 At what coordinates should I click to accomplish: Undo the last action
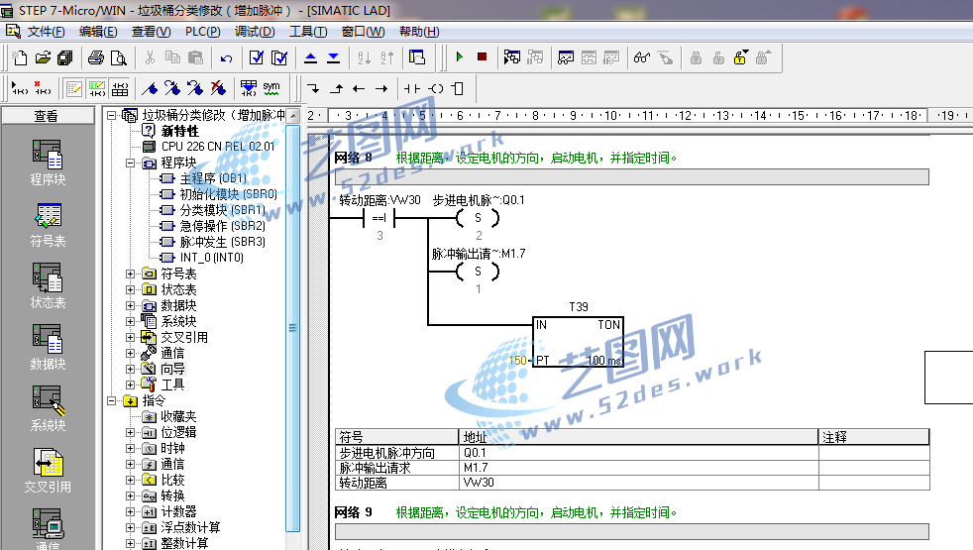click(x=226, y=57)
